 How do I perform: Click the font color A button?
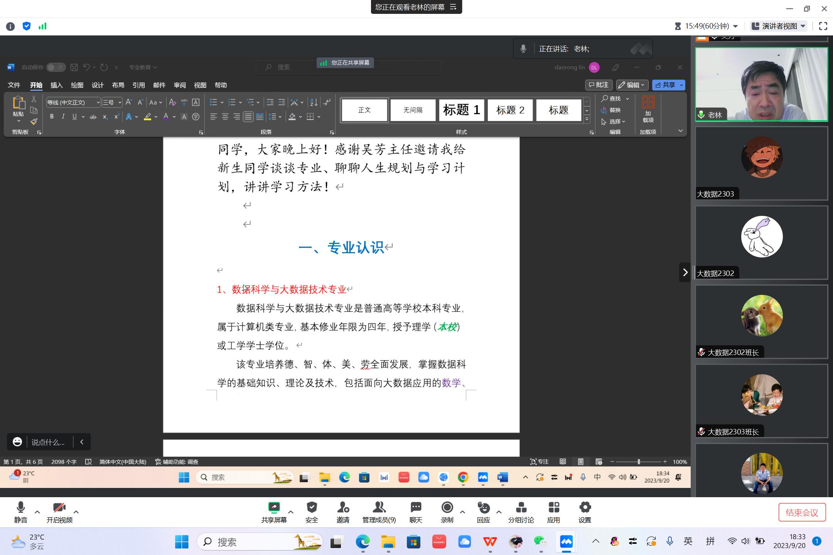[x=166, y=116]
